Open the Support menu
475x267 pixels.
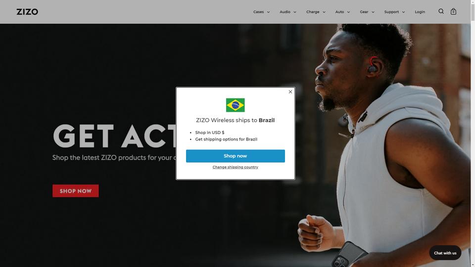[x=394, y=12]
